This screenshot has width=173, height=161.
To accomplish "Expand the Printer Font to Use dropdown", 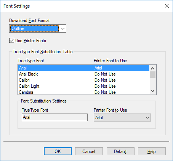I will [x=147, y=118].
